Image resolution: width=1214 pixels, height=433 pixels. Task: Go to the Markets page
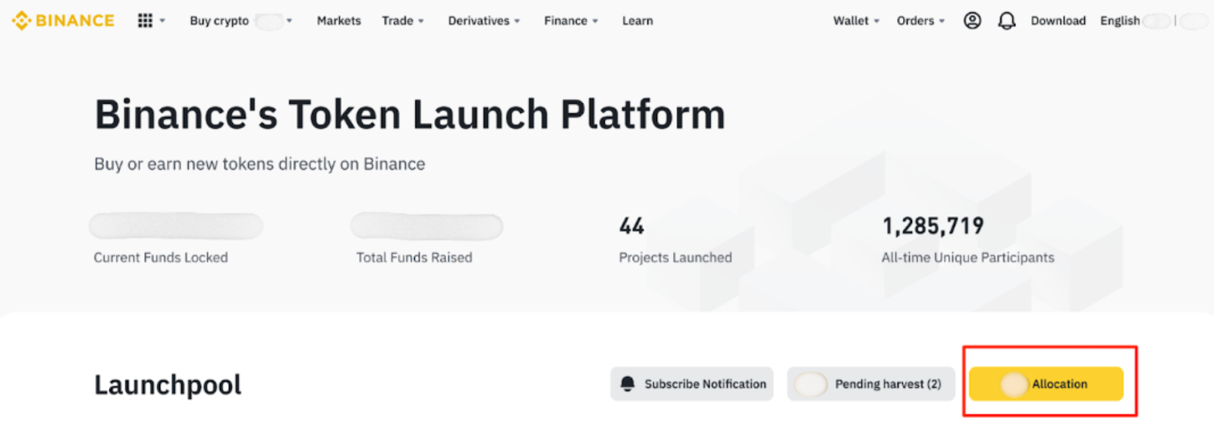pyautogui.click(x=338, y=20)
